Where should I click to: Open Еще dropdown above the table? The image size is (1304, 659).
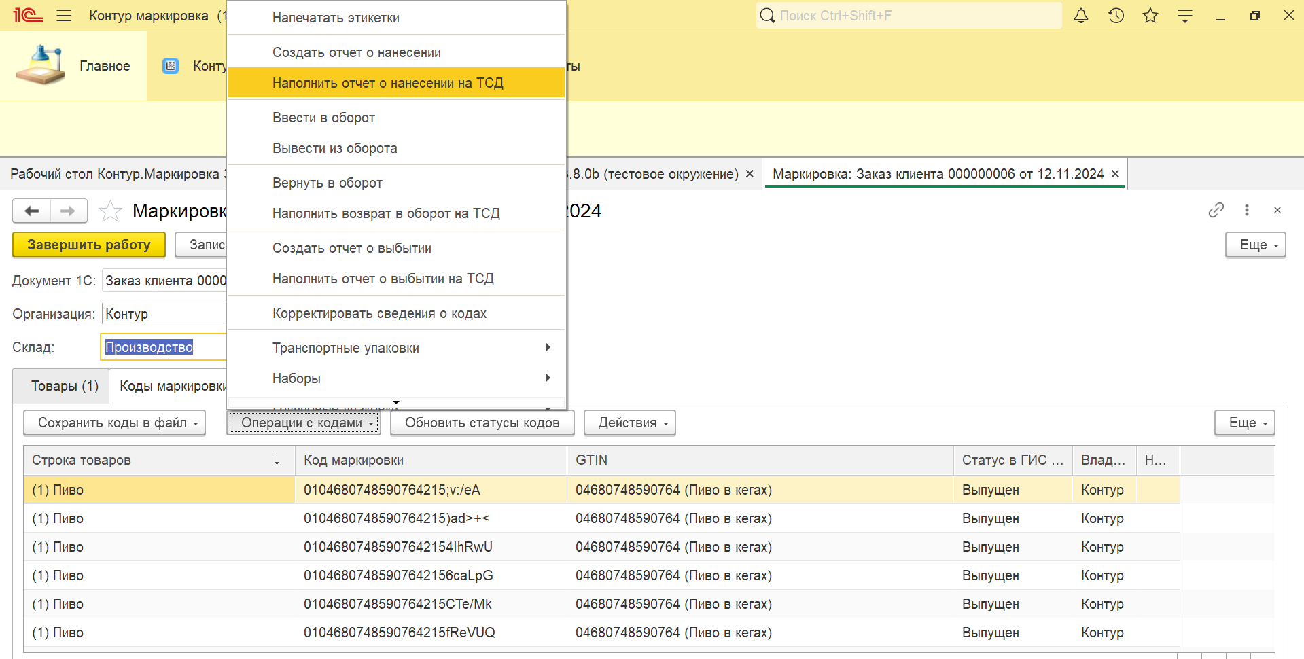click(1244, 423)
